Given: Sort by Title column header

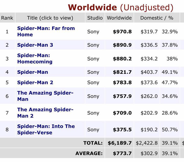Looking at the screenshot, I should (x=50, y=18).
